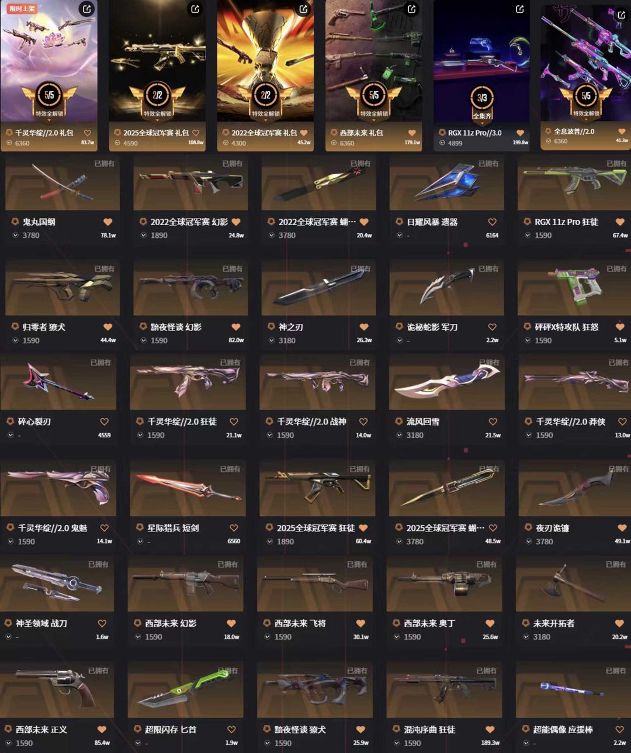
Task: Expand 3/3 全集齐 badge on RGX bundle
Action: (x=482, y=103)
